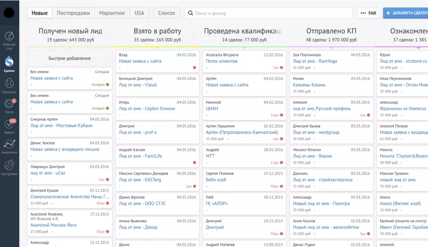Open Лид от амо - ООО СТЭС deal

click(142, 203)
